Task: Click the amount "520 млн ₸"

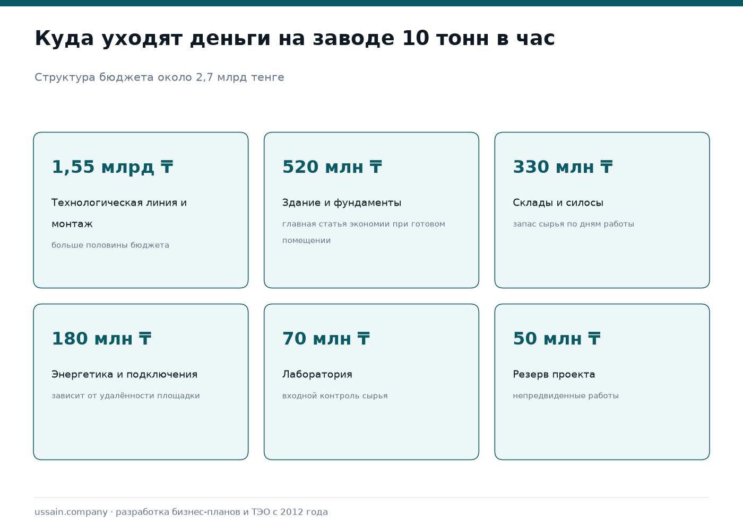Action: click(332, 167)
